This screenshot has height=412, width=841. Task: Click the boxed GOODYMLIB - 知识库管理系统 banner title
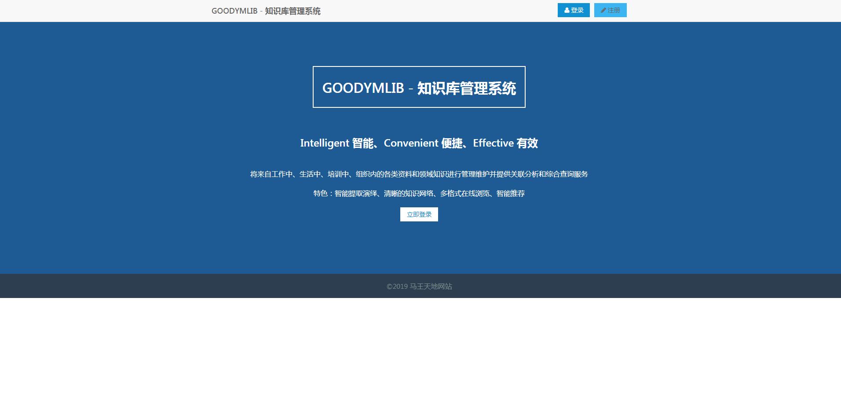click(x=419, y=87)
